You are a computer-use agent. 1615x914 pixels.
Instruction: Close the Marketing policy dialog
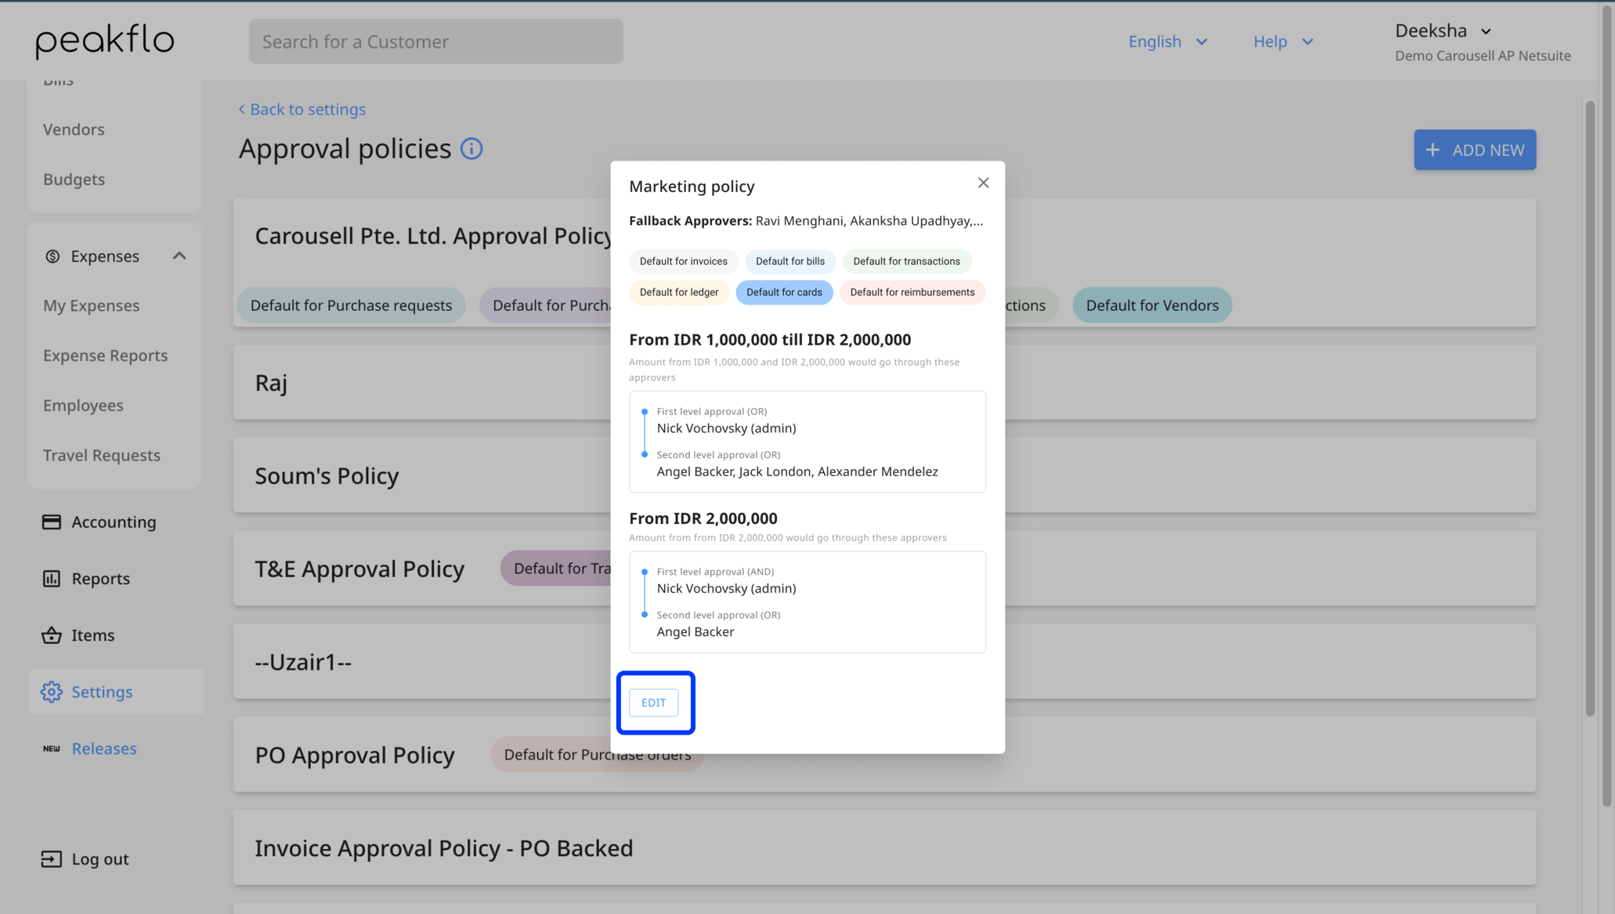(983, 182)
